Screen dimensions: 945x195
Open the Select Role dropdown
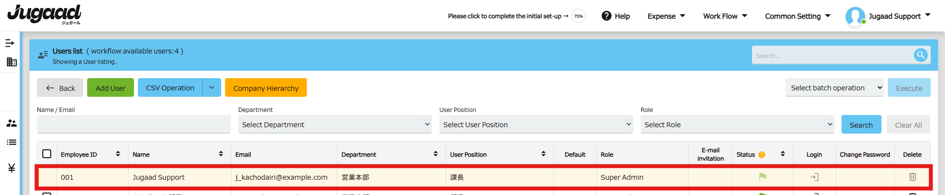(738, 125)
